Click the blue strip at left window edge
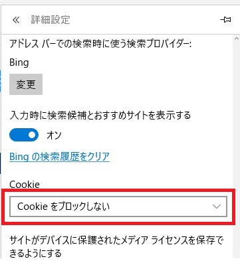This screenshot has height=261, width=240. [1, 81]
